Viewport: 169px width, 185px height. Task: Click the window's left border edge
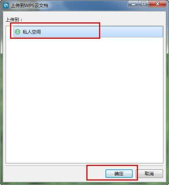tap(1, 100)
